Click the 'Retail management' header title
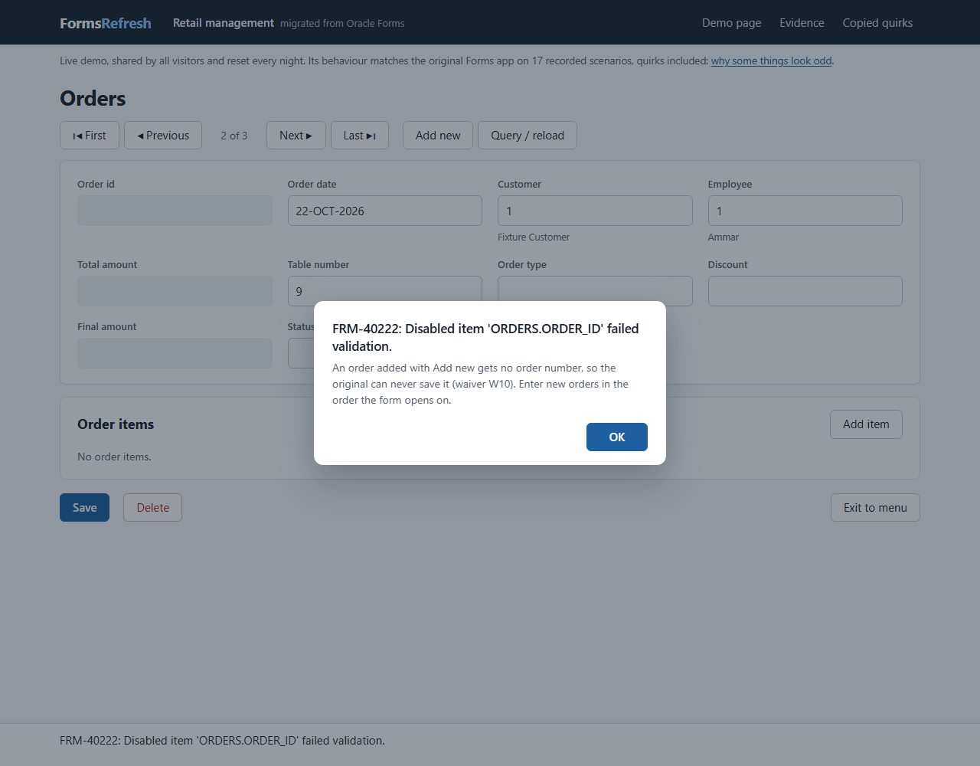This screenshot has height=766, width=980. pyautogui.click(x=224, y=23)
